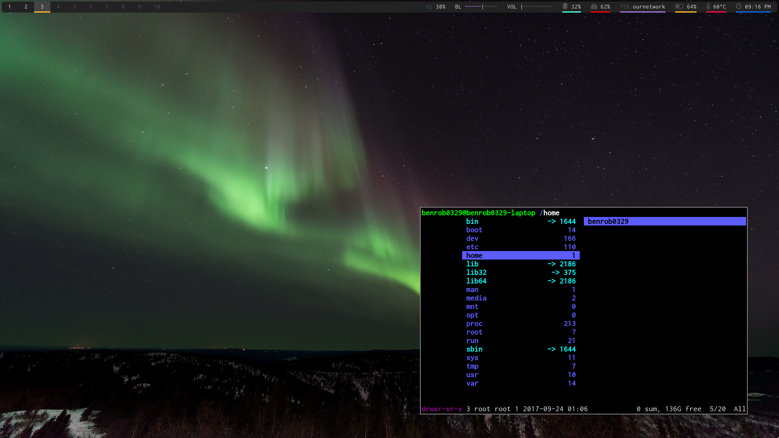
Task: Click the clock icon beside 09:16 PM
Action: point(739,6)
